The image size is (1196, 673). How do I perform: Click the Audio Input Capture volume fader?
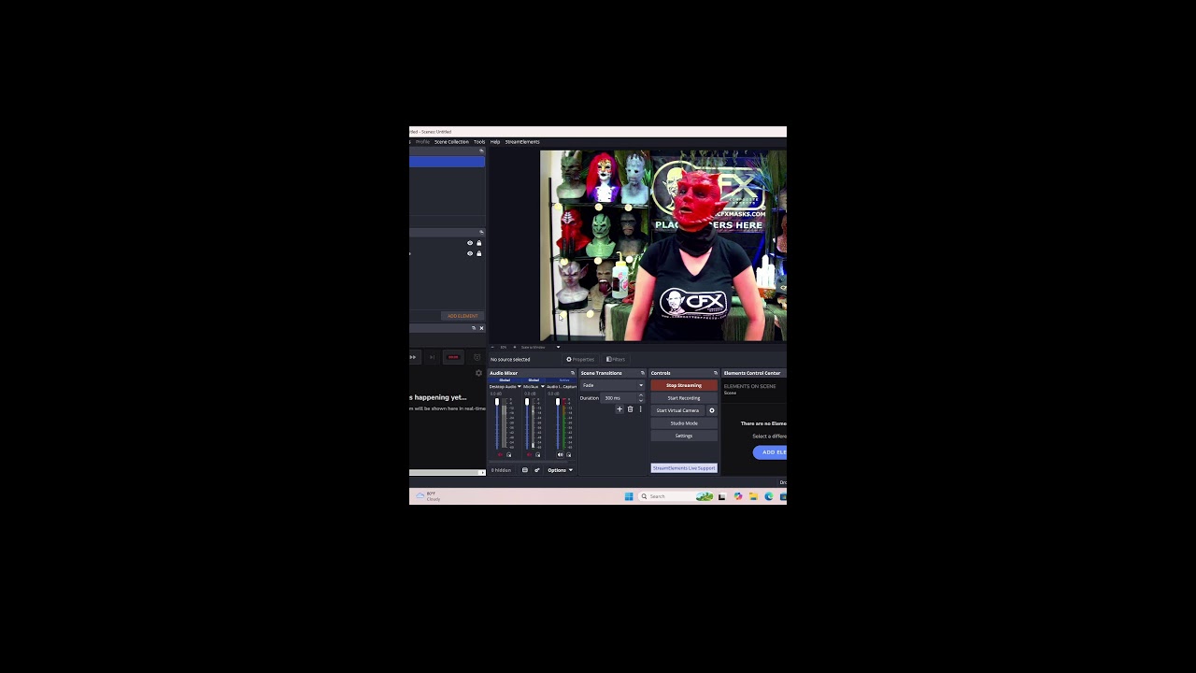pos(558,402)
